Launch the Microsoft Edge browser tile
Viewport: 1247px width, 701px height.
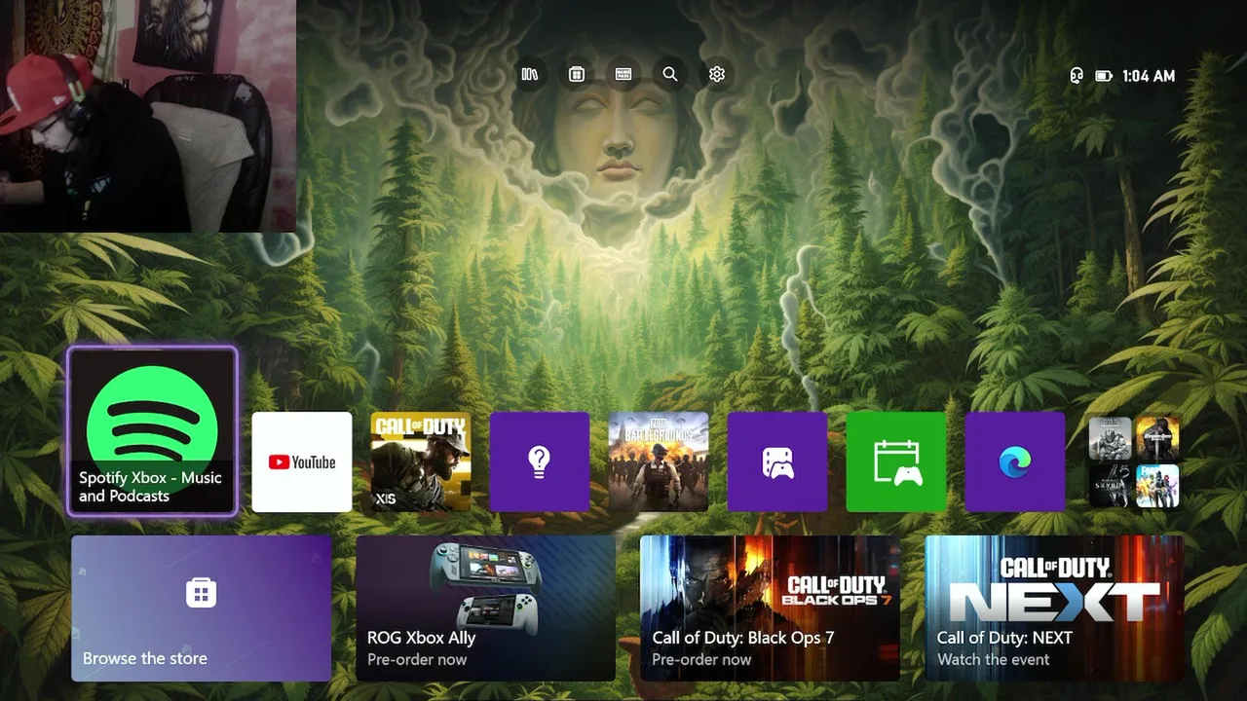1015,461
